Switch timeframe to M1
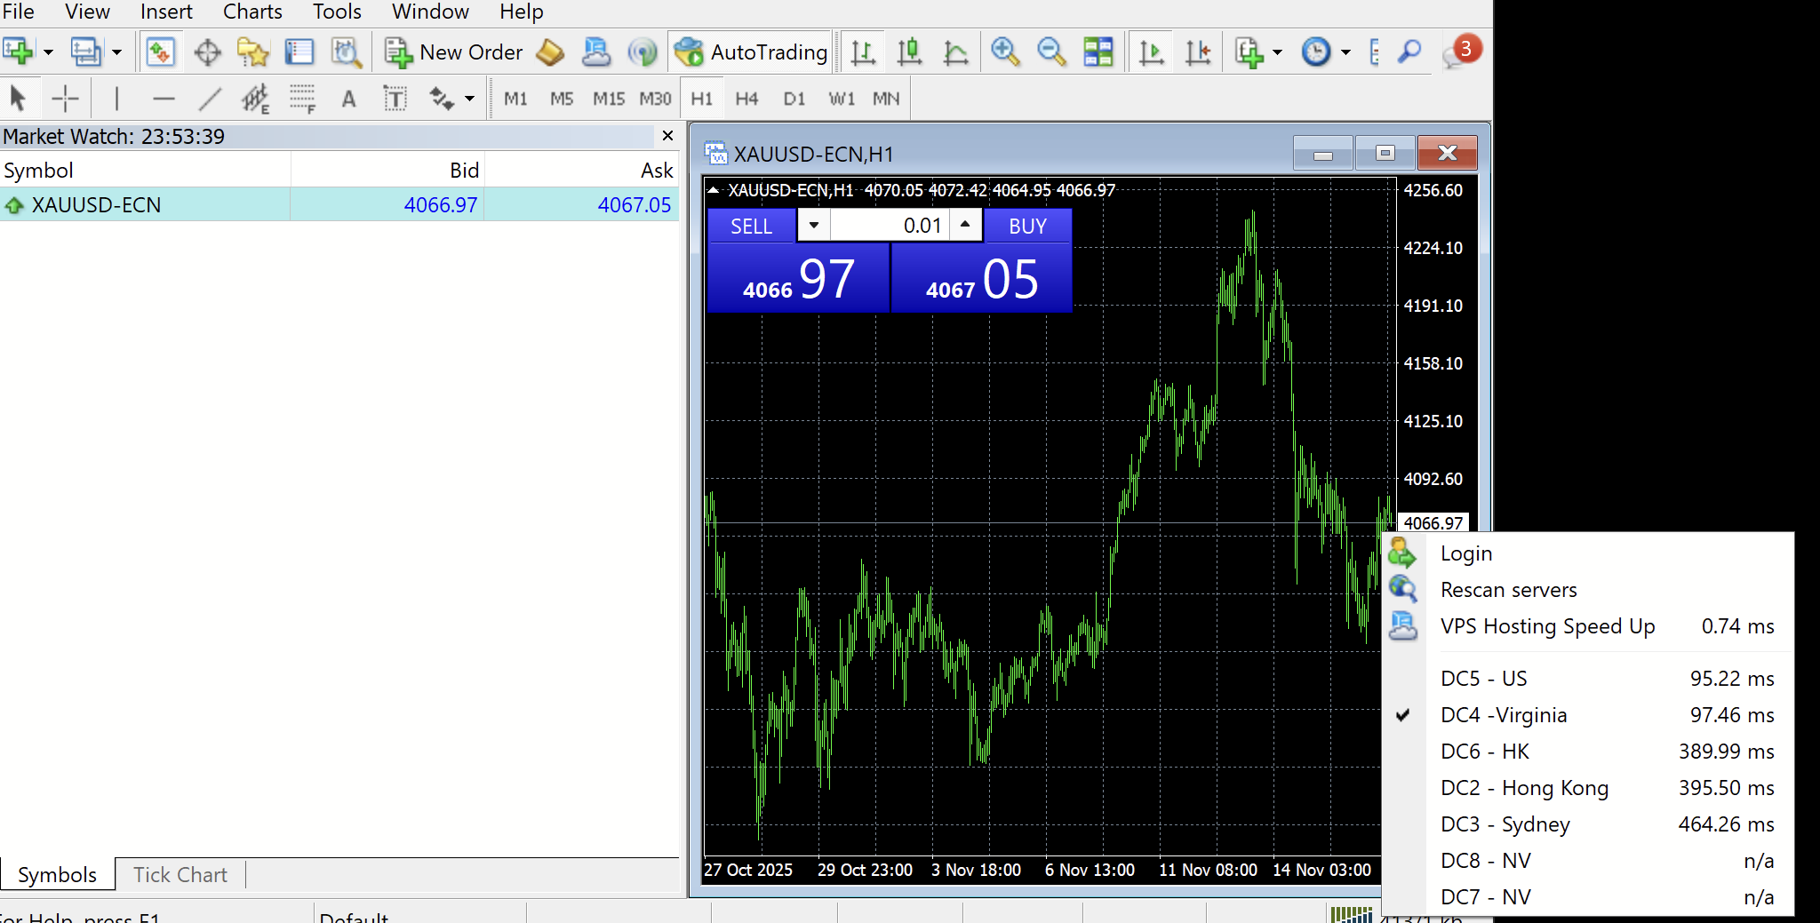 [515, 99]
